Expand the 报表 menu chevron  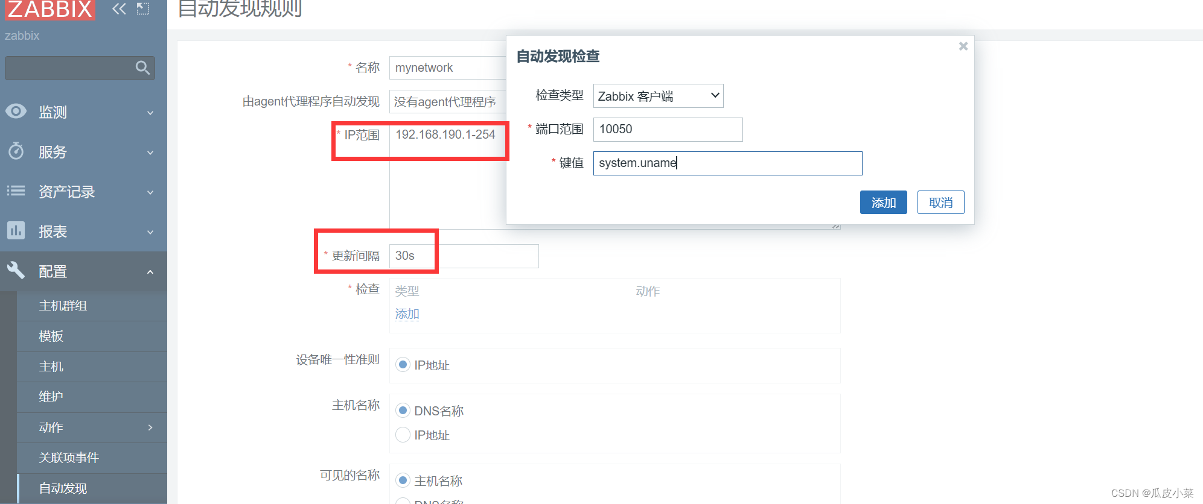click(x=150, y=232)
